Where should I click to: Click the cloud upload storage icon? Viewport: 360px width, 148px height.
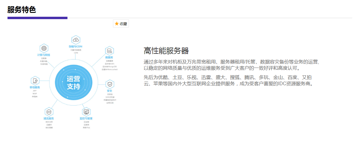pyautogui.click(x=76, y=40)
